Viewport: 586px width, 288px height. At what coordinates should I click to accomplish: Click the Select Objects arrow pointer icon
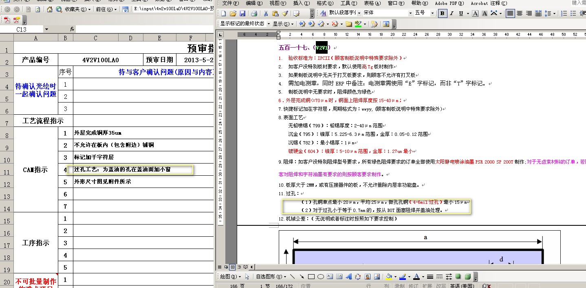point(247,277)
